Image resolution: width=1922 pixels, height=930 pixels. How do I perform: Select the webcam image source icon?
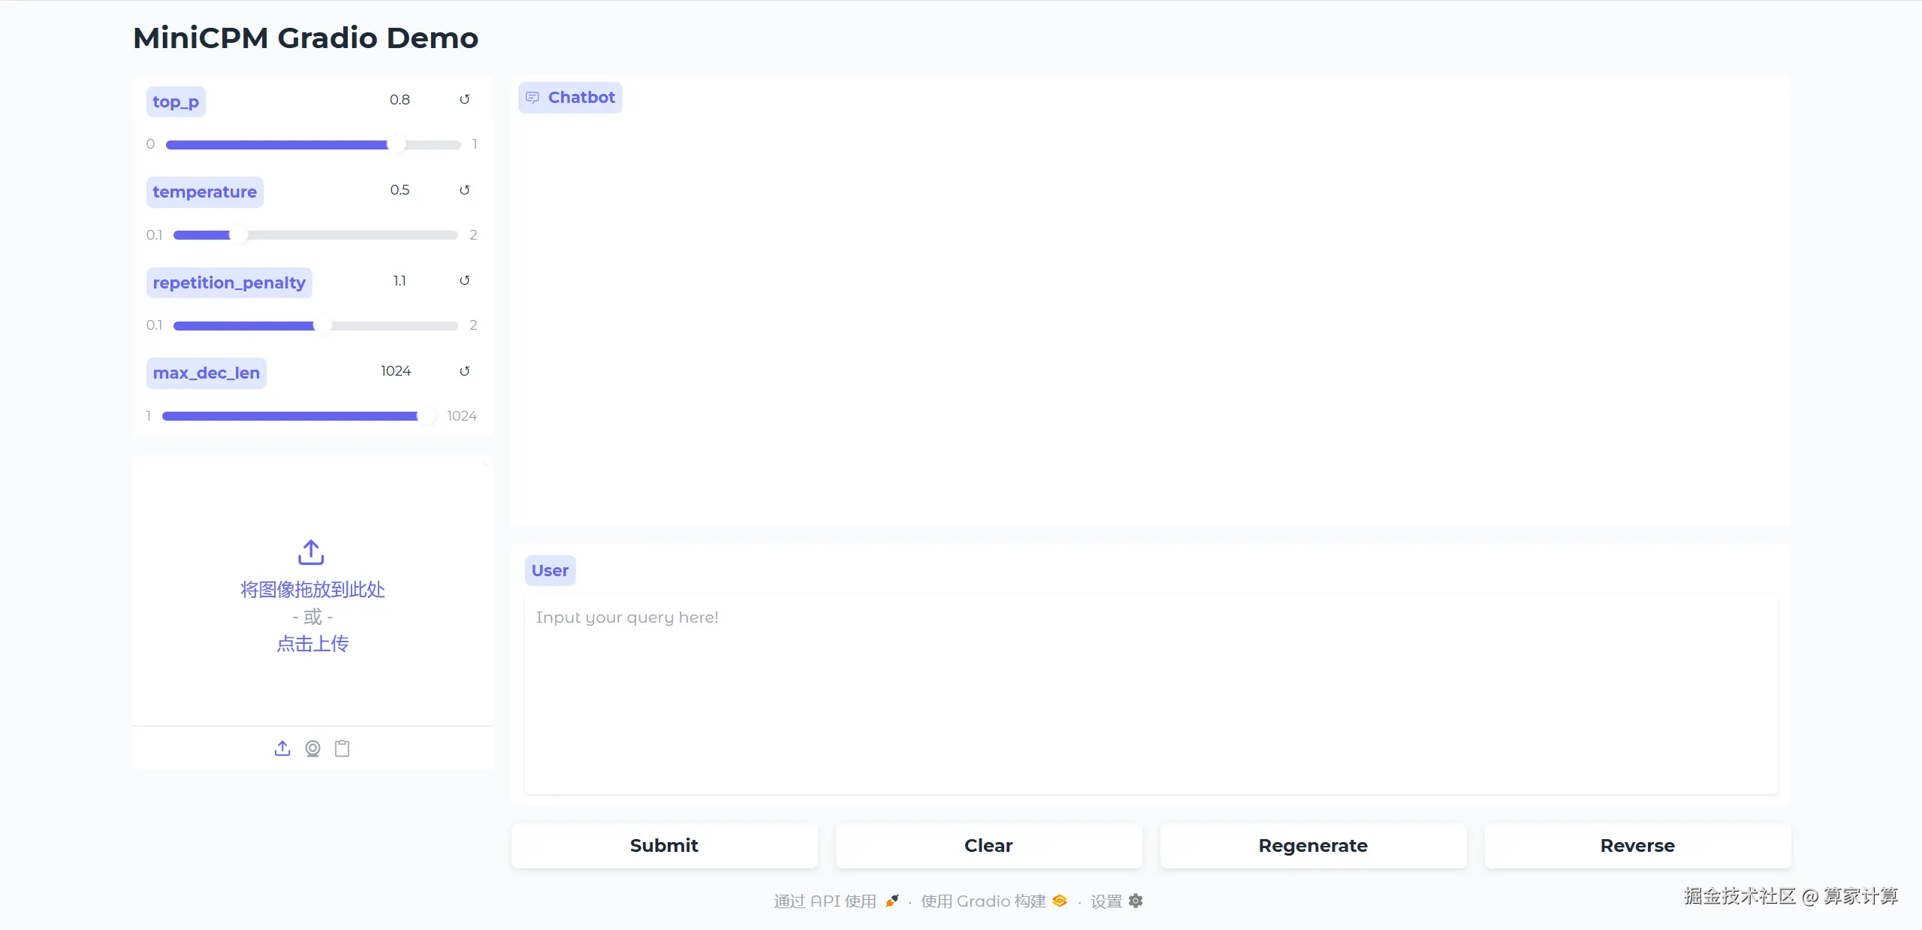point(312,748)
